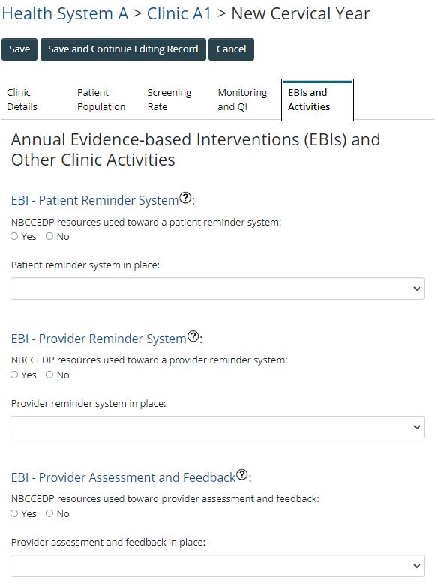Switch to the Monitoring and QI tab
The image size is (438, 586).
click(x=242, y=100)
